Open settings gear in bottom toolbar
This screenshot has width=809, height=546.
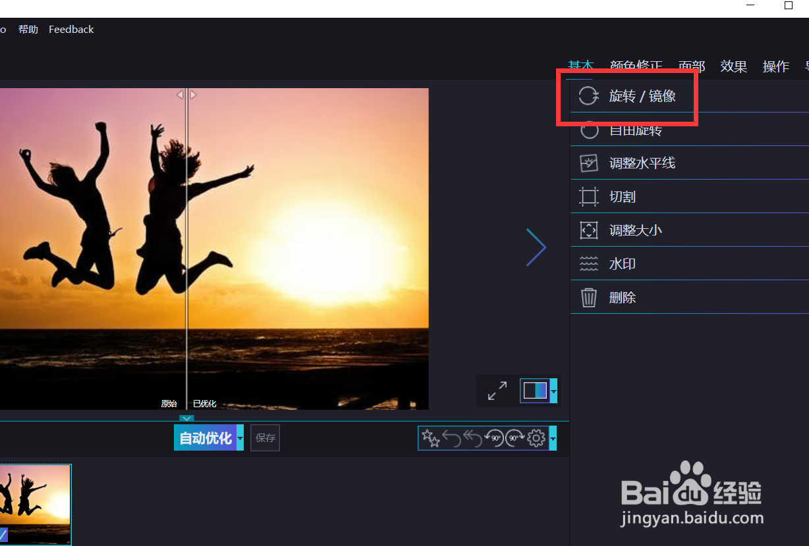pos(537,438)
